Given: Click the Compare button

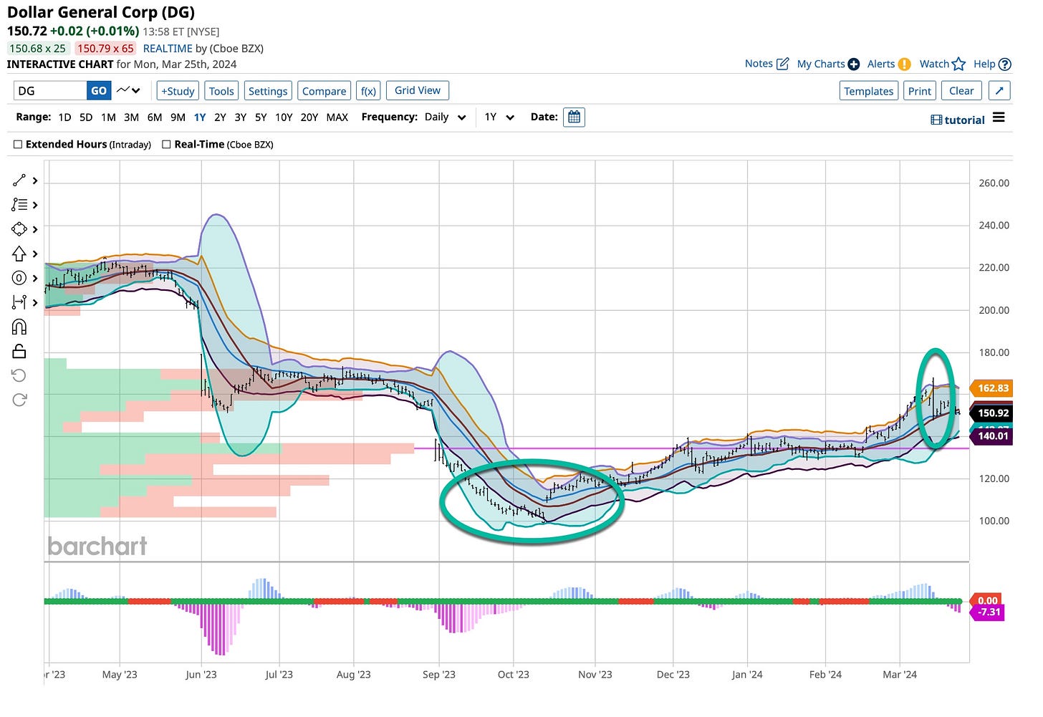Looking at the screenshot, I should 324,91.
